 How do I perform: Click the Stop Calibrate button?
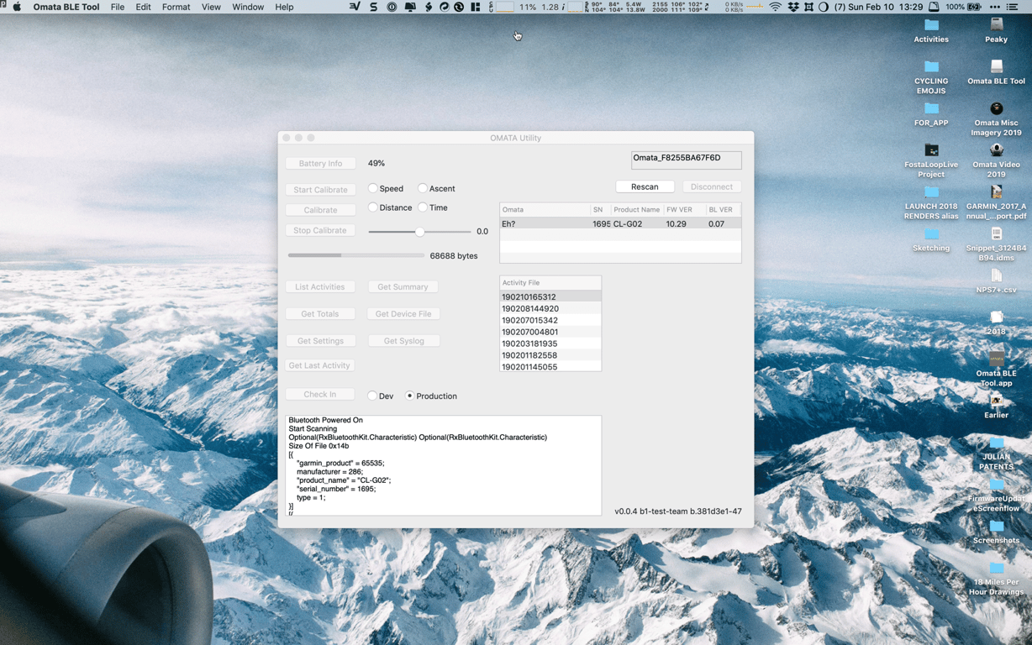pos(320,230)
